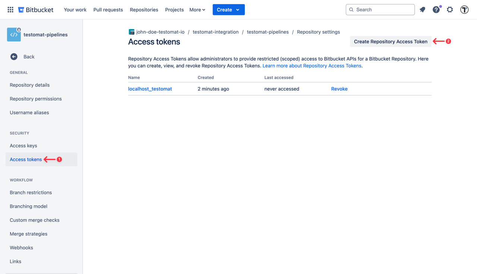Click the search magnifier icon

point(351,10)
